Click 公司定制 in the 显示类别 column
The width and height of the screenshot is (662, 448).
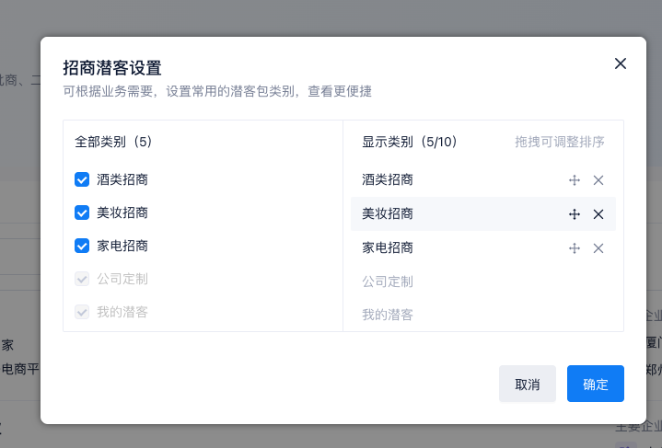(388, 281)
